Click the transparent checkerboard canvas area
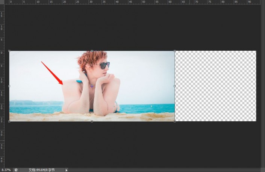 [215, 86]
